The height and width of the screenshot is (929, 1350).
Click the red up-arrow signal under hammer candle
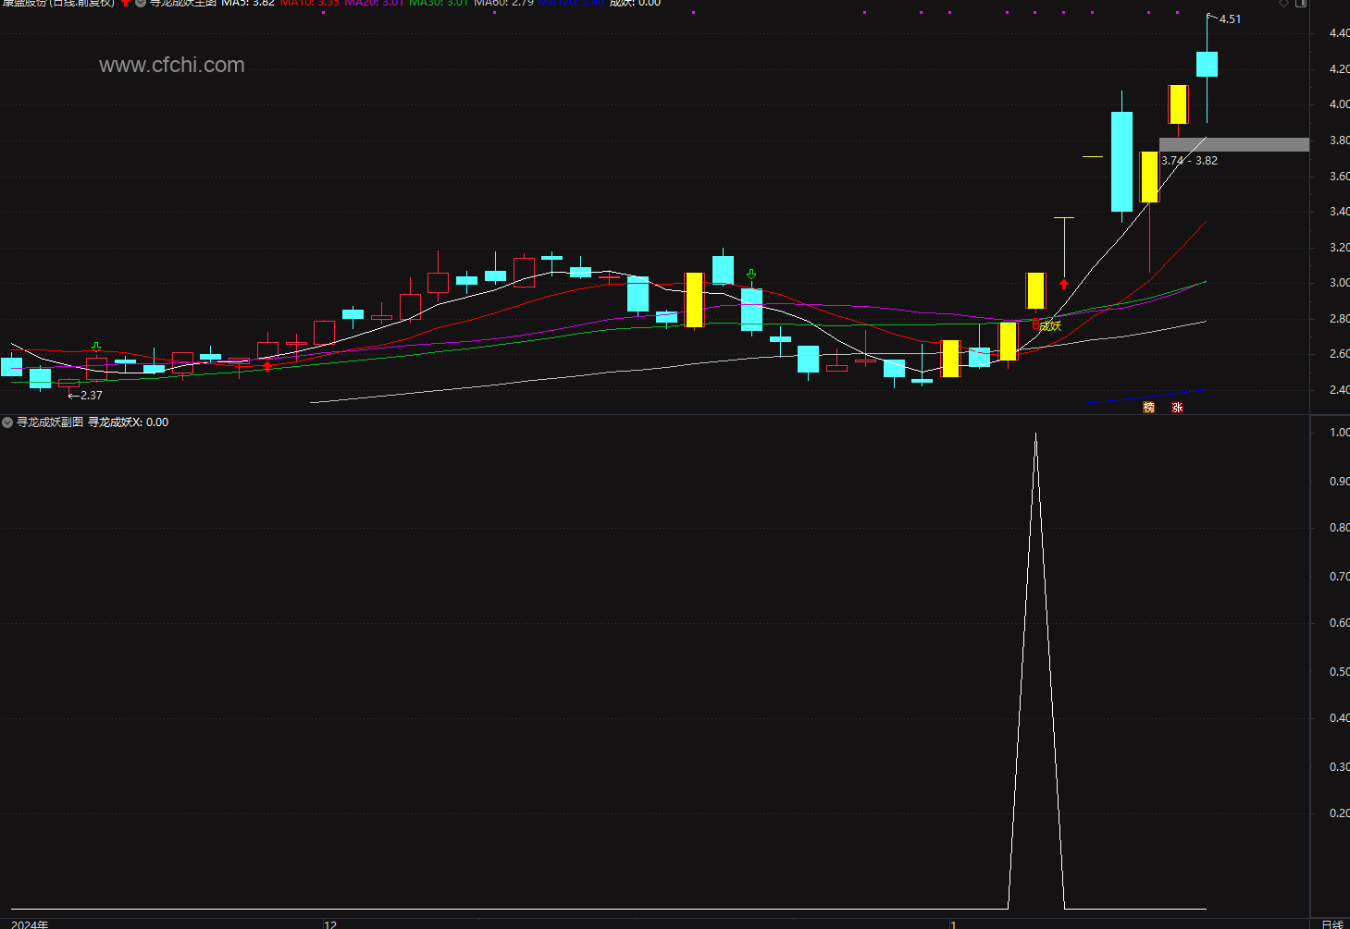click(1064, 284)
